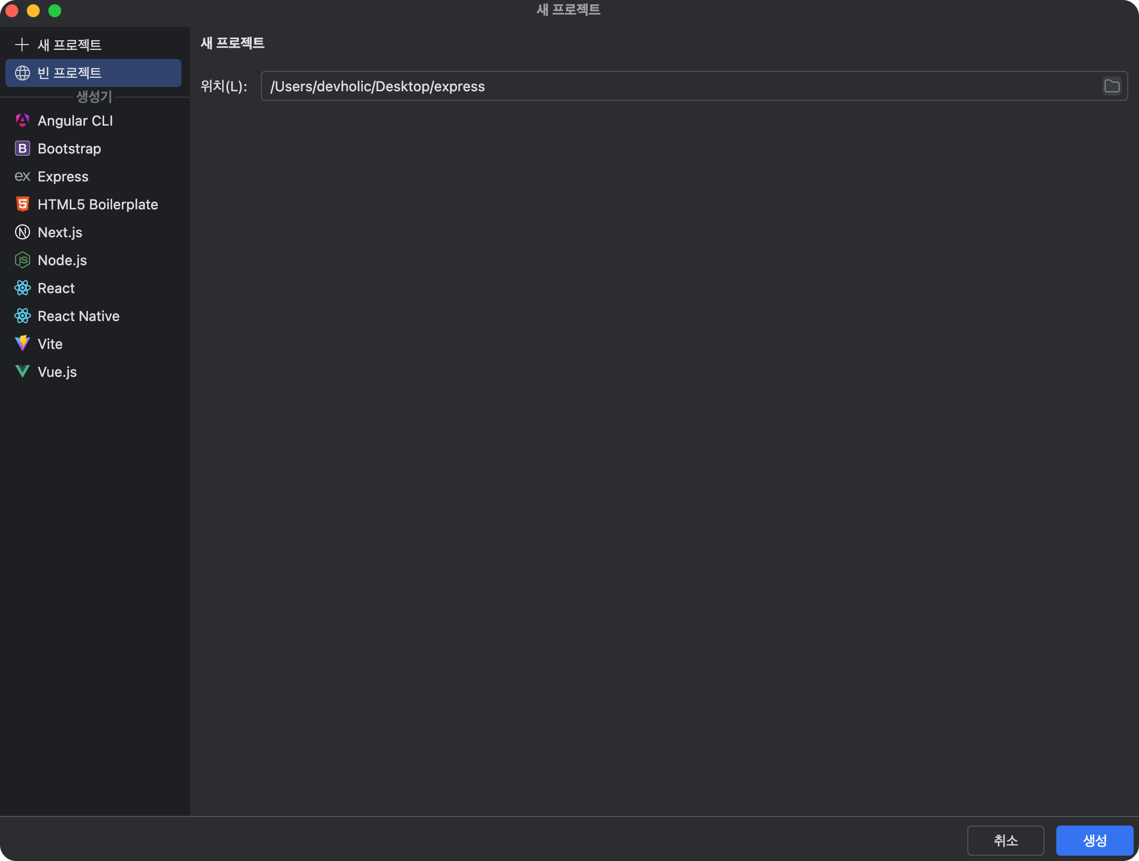Viewport: 1139px width, 861px height.
Task: Choose React Native generator
Action: pyautogui.click(x=78, y=316)
